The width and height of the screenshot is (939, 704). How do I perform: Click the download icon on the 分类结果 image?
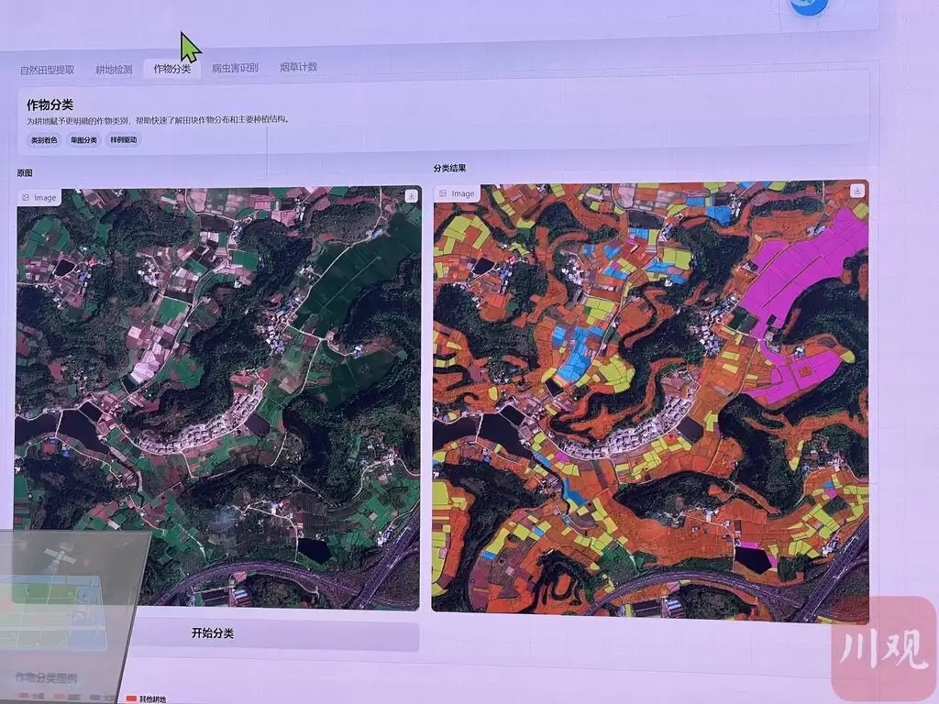[x=856, y=191]
